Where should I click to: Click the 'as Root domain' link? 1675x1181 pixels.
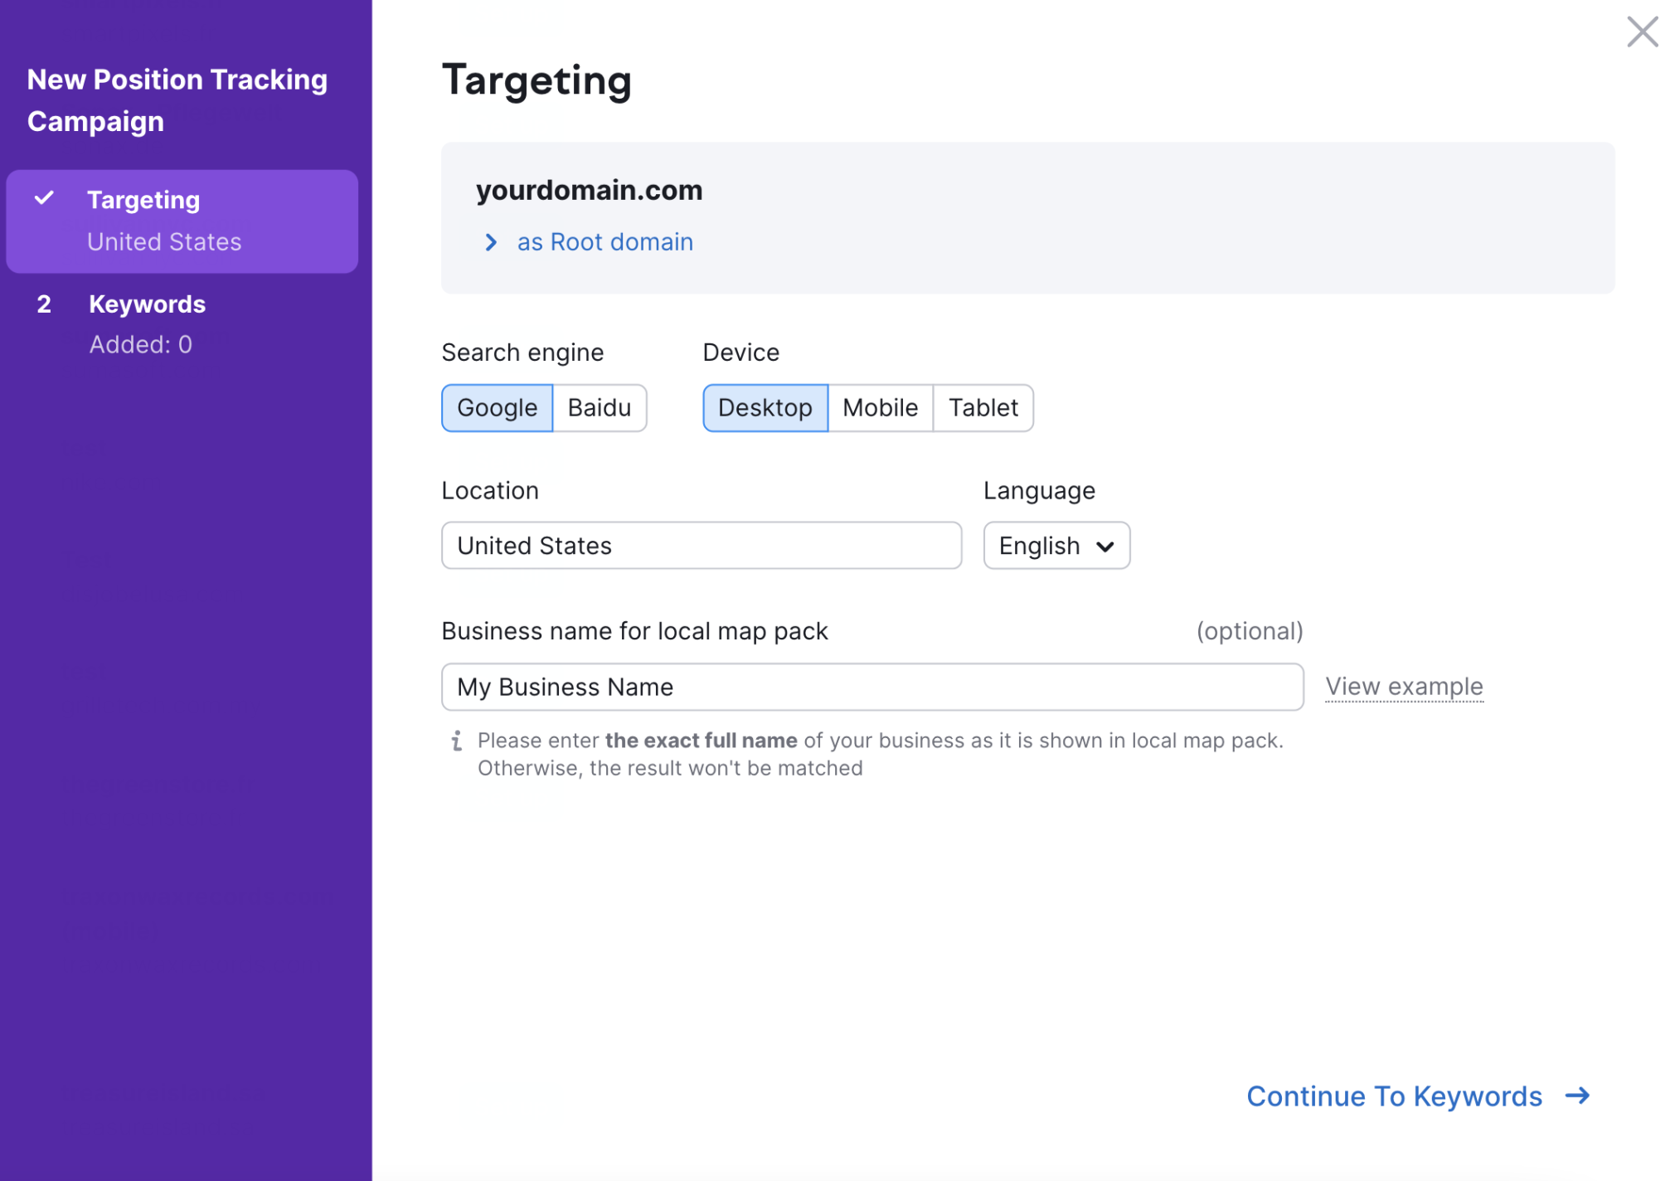click(604, 242)
